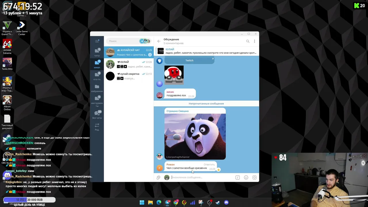368x207 pixels.
Task: Open Google Chrome from the taskbar
Action: (x=176, y=202)
